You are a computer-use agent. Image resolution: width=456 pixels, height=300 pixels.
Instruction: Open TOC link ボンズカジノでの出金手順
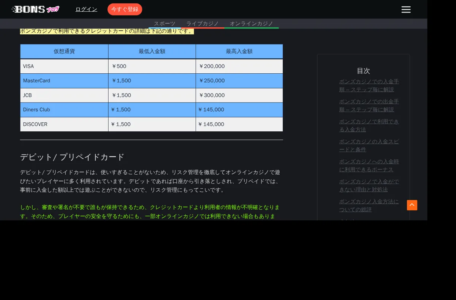369,106
